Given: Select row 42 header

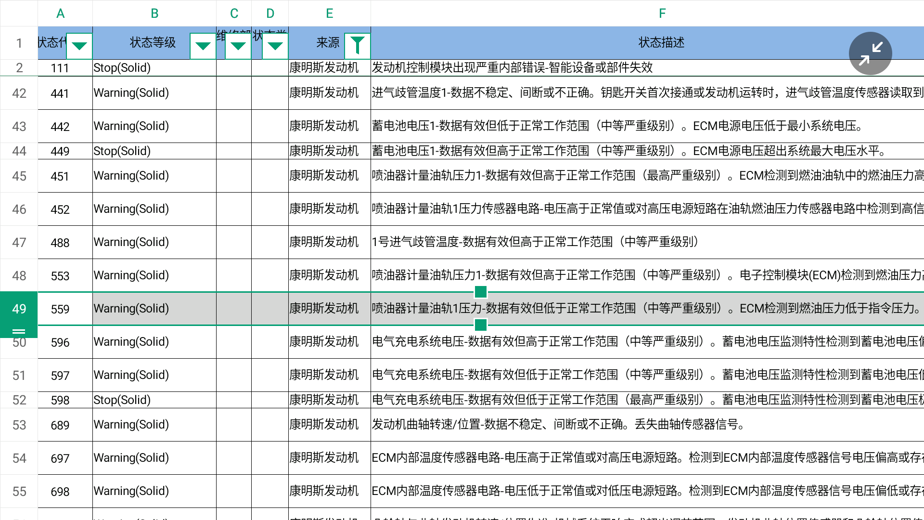Looking at the screenshot, I should (x=19, y=93).
